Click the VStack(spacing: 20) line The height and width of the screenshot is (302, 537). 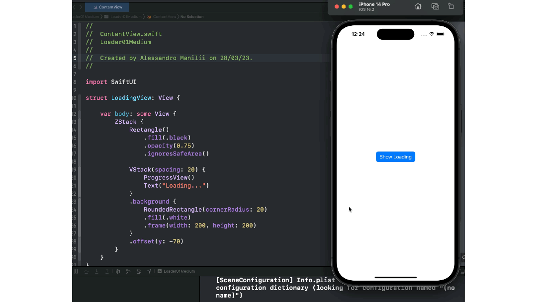(167, 170)
